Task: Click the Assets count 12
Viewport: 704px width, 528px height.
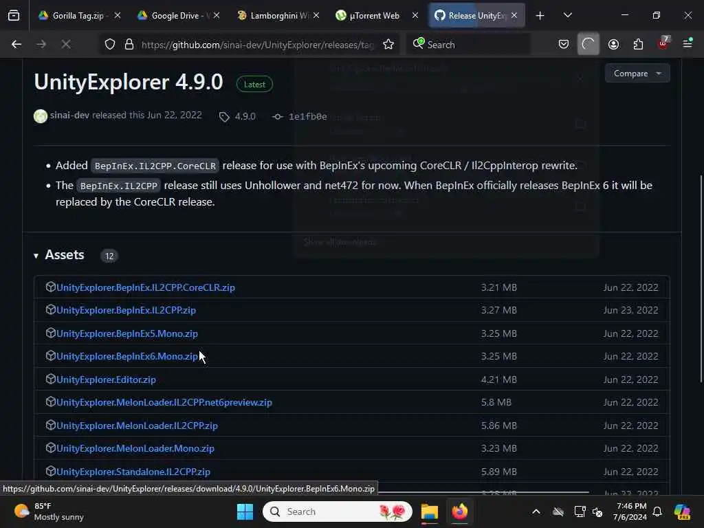Action: coord(109,256)
